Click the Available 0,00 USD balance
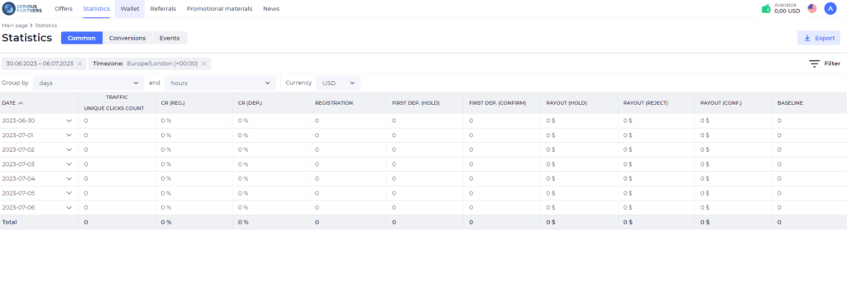 coord(787,8)
